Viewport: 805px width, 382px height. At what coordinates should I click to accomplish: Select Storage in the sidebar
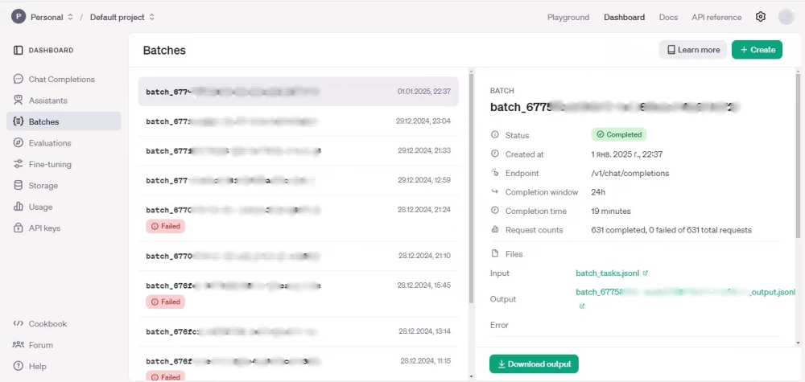tap(64, 186)
